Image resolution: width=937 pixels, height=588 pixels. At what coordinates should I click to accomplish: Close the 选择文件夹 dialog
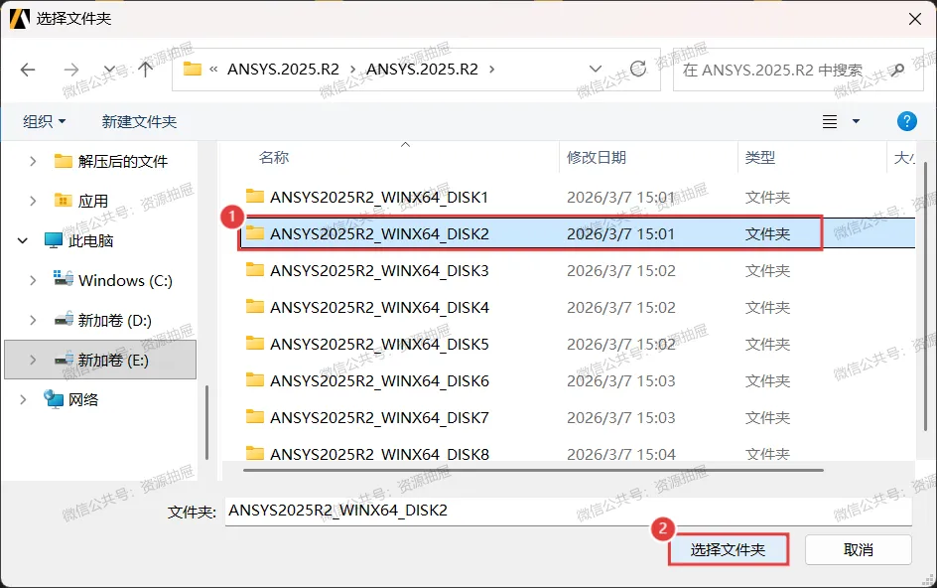914,19
